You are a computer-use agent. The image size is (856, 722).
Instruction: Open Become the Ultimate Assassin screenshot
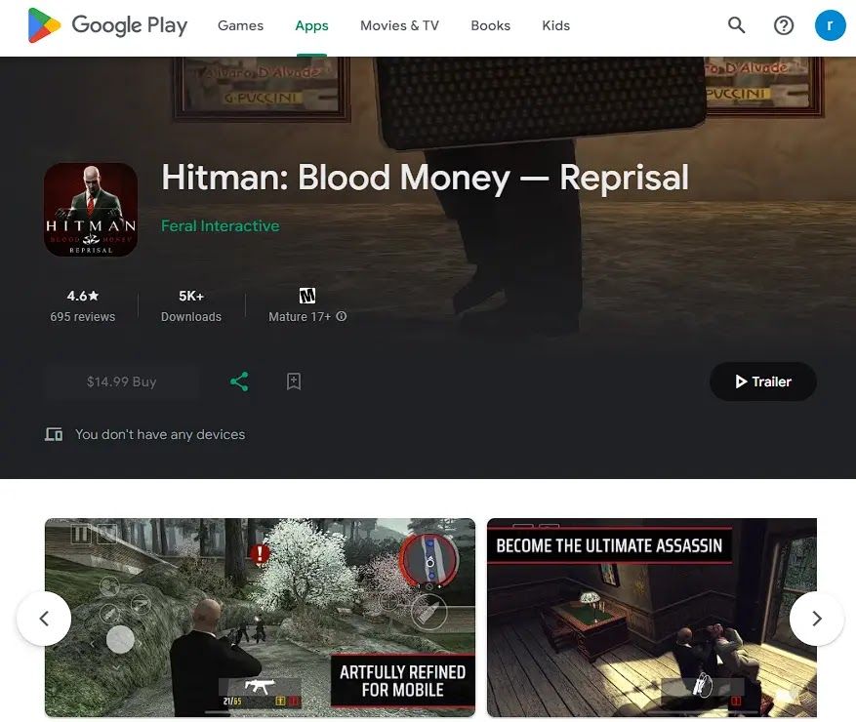tap(652, 618)
